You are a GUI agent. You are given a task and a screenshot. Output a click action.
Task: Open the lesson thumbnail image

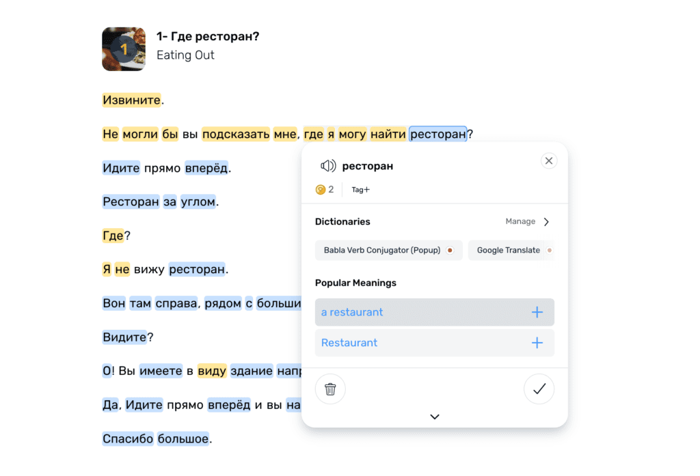(x=124, y=48)
